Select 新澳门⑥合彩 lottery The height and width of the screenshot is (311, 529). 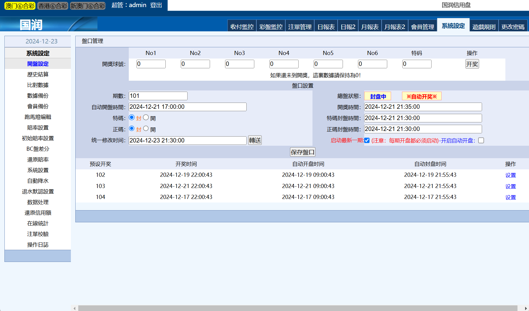[88, 6]
